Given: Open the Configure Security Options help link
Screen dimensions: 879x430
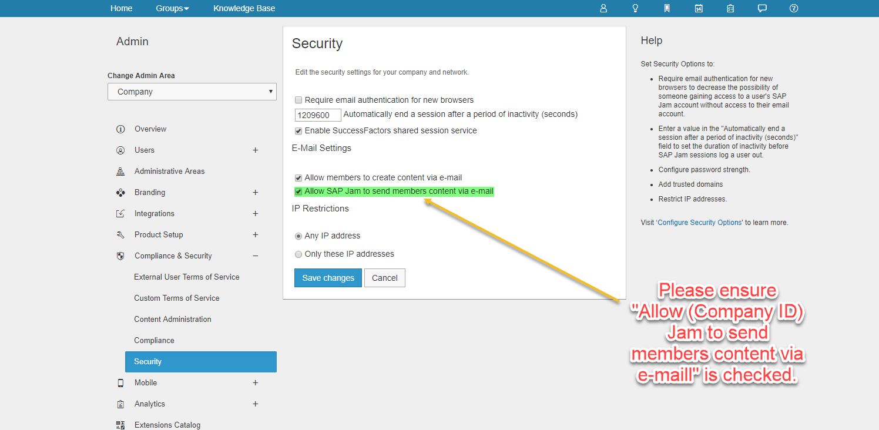Looking at the screenshot, I should [x=700, y=223].
